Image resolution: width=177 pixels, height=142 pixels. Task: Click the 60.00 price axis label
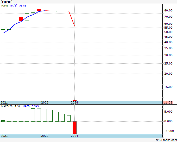(x=168, y=24)
